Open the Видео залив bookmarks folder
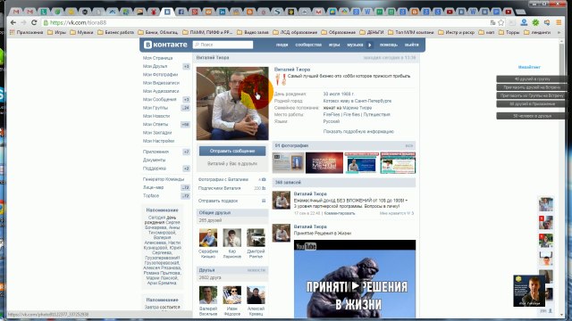The height and width of the screenshot is (321, 572). [x=252, y=32]
